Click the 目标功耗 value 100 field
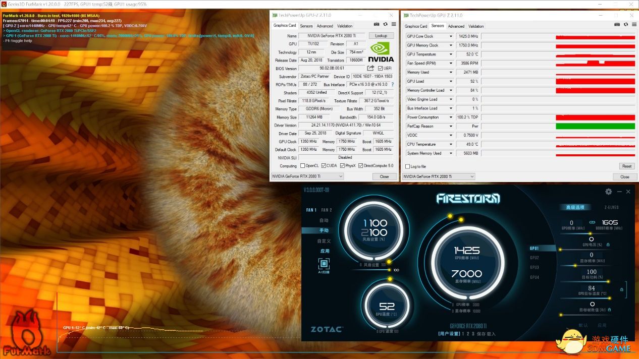The height and width of the screenshot is (359, 639). (592, 272)
